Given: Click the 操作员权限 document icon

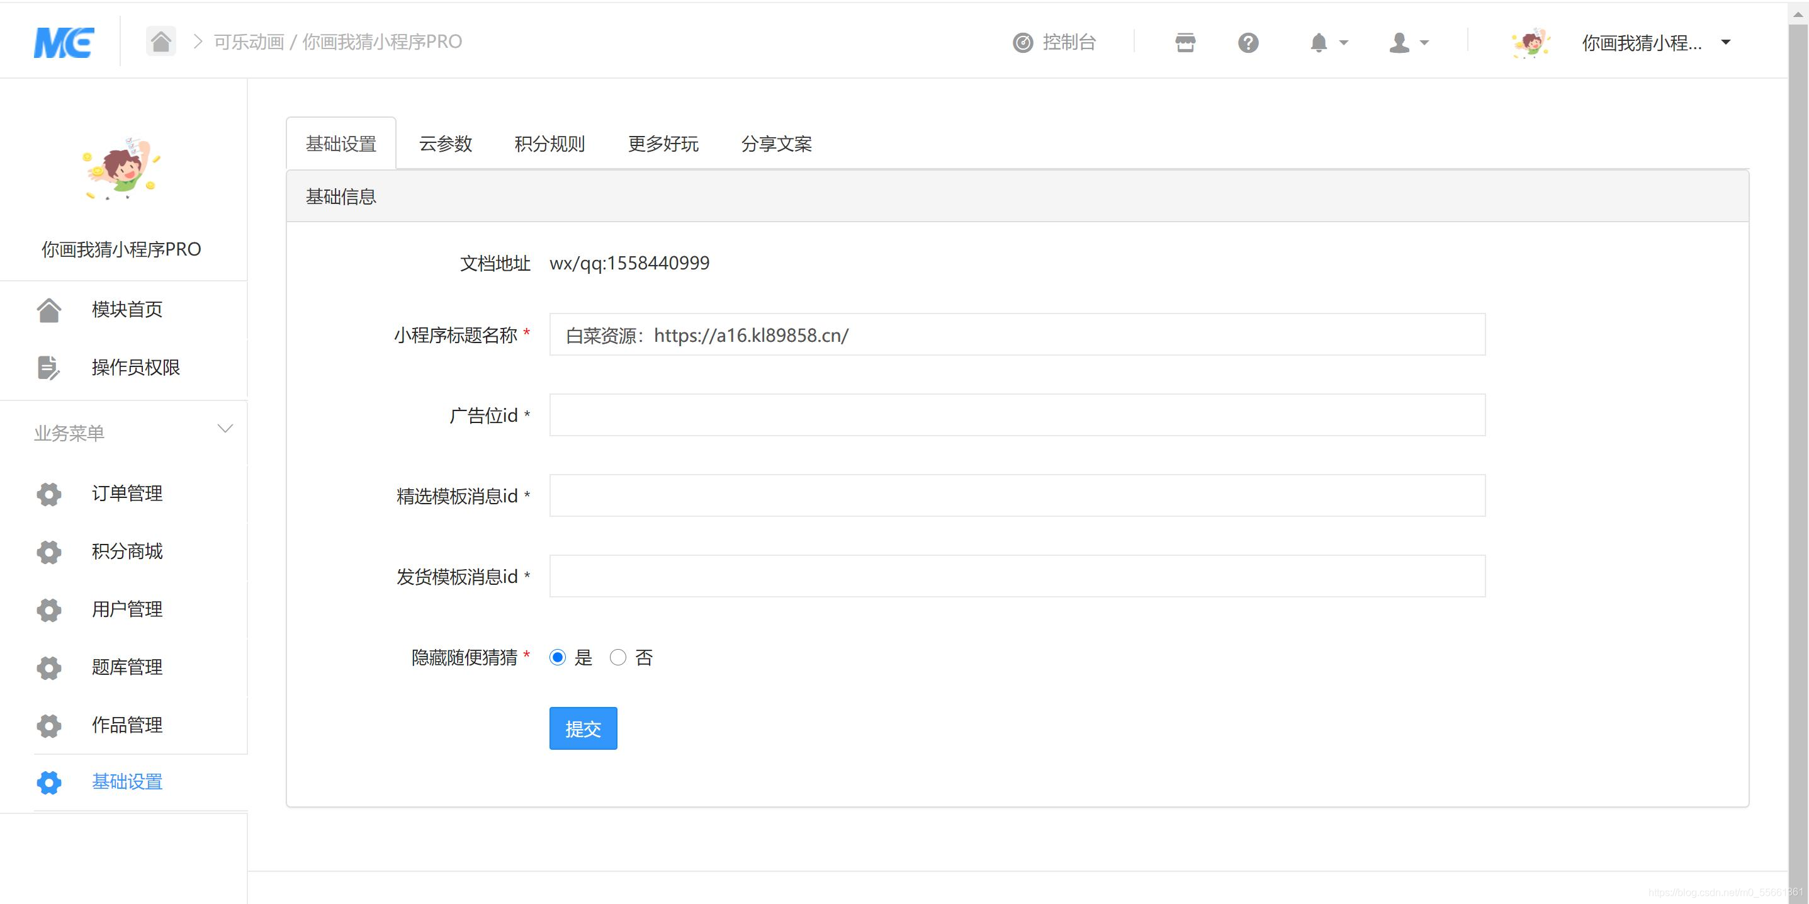Looking at the screenshot, I should (48, 368).
